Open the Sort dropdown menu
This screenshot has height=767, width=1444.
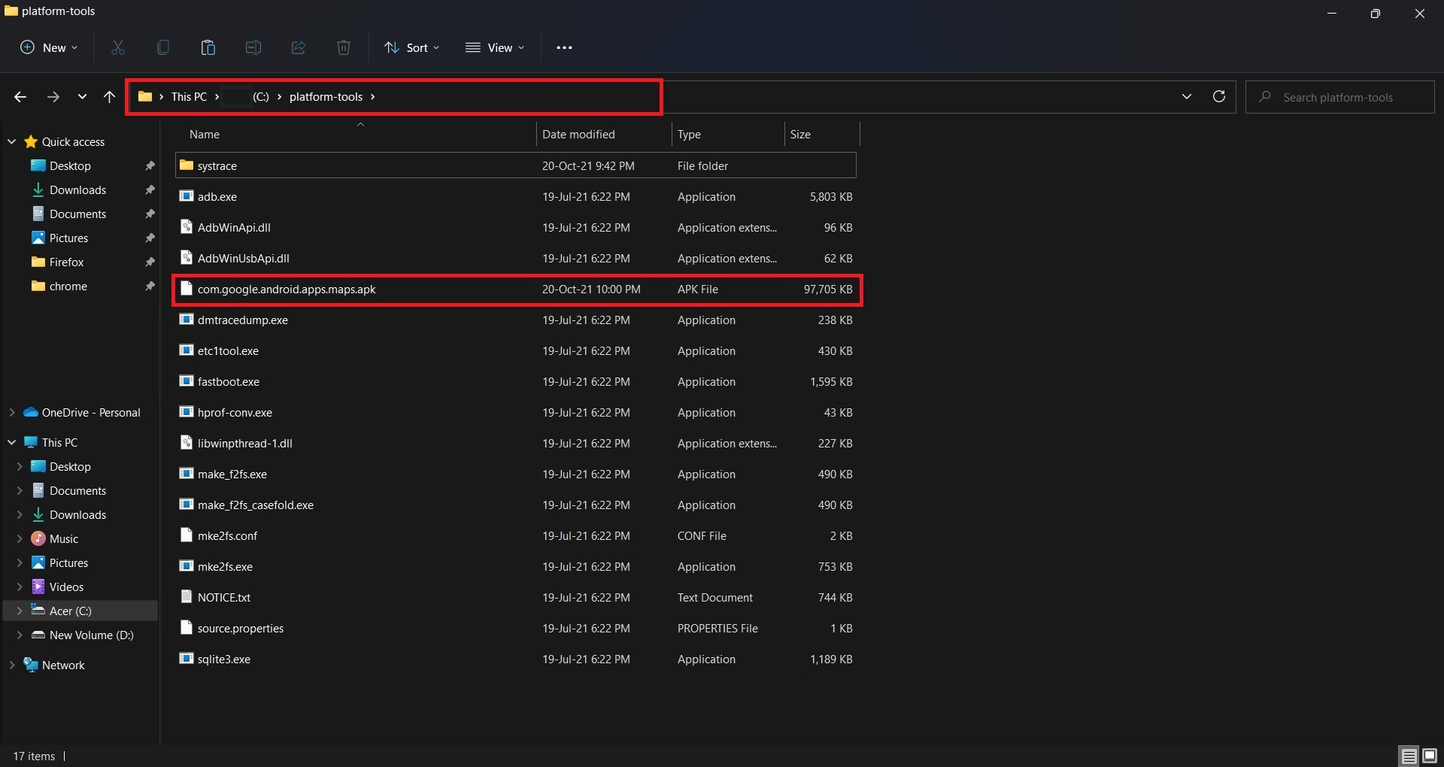click(x=411, y=47)
